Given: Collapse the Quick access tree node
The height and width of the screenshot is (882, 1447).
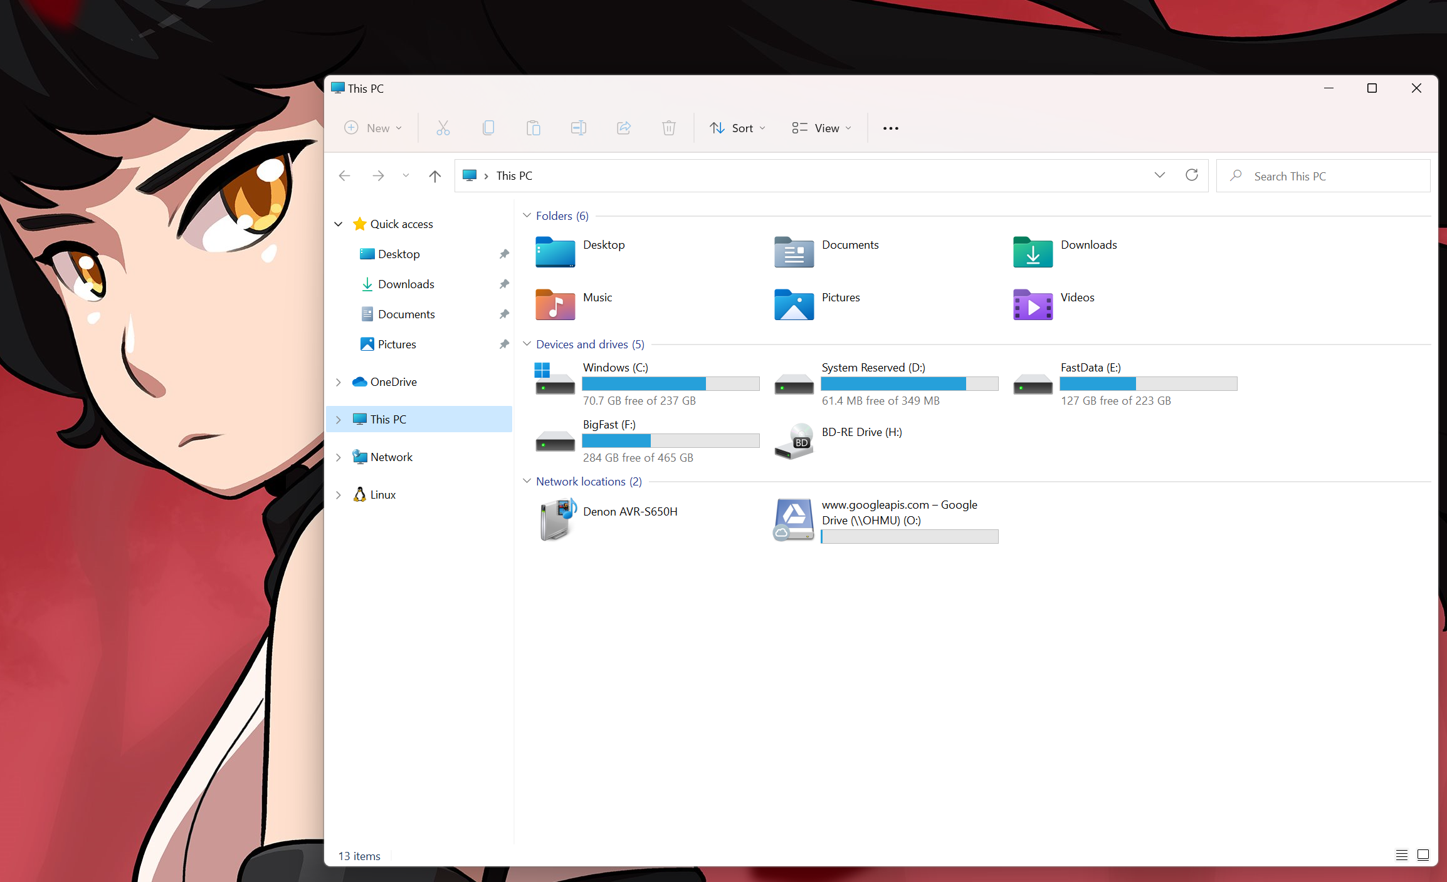Looking at the screenshot, I should [339, 224].
